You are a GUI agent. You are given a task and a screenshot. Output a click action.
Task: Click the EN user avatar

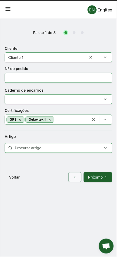coord(92,10)
